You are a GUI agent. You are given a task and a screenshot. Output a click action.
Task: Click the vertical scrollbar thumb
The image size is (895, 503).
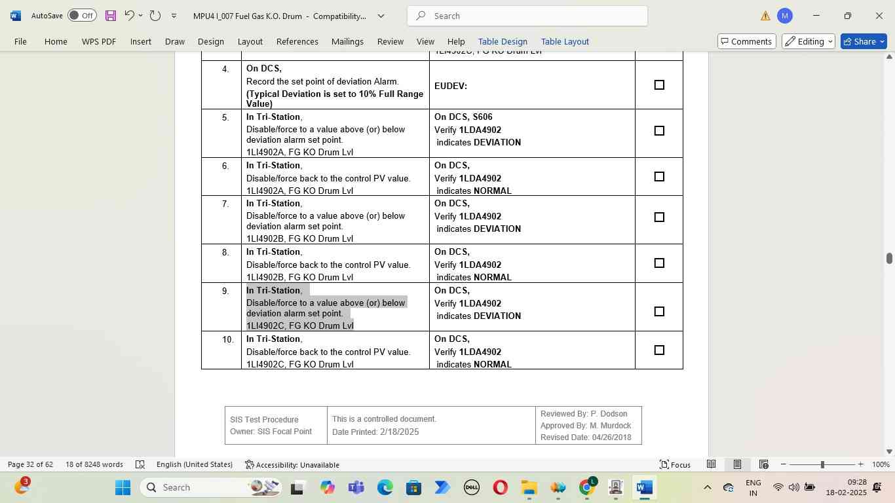coord(889,258)
